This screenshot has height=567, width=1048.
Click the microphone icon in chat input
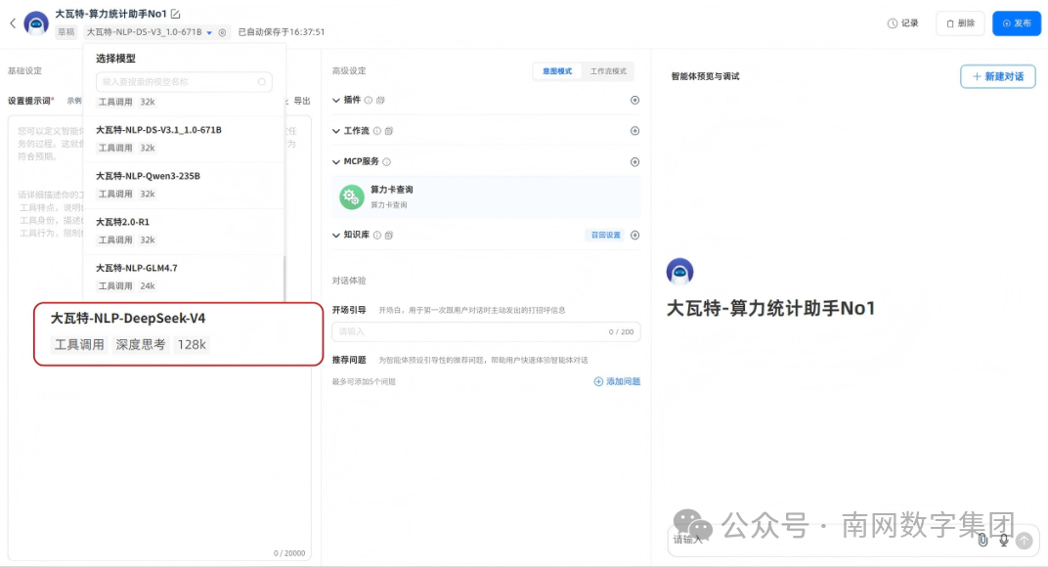coord(1004,541)
